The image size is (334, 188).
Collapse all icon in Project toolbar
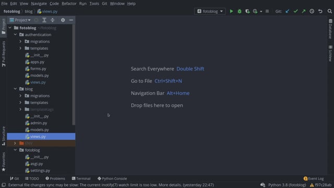click(x=53, y=20)
